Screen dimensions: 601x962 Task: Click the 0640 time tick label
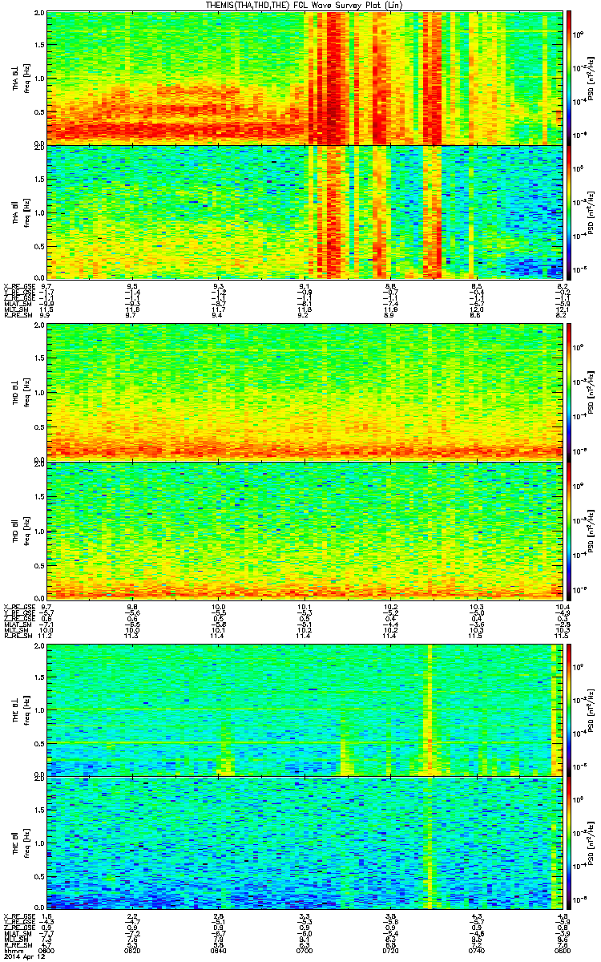[x=220, y=950]
